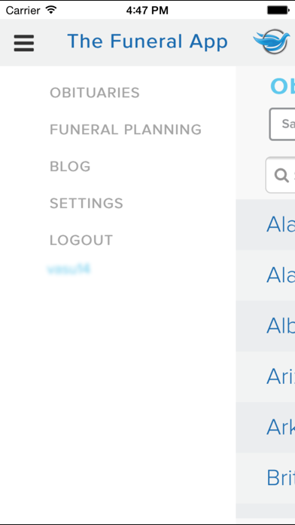Choose Logout in the side menu
This screenshot has width=295, height=525.
click(81, 240)
